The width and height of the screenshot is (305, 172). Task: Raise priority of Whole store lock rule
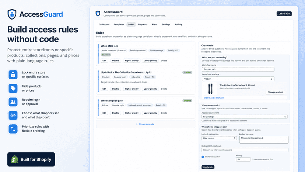(132, 61)
